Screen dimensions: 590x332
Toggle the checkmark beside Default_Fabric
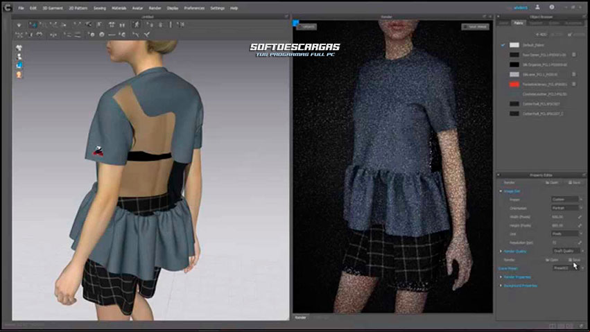(x=503, y=45)
